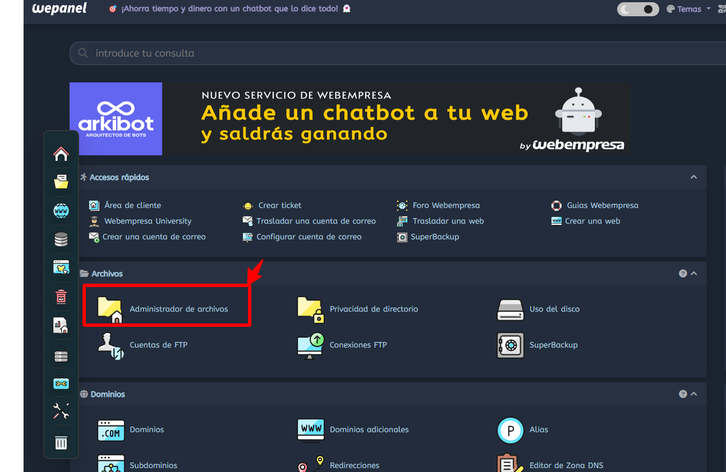This screenshot has height=472, width=726.
Task: Open statistics section from sidebar chart icon
Action: pos(61,326)
